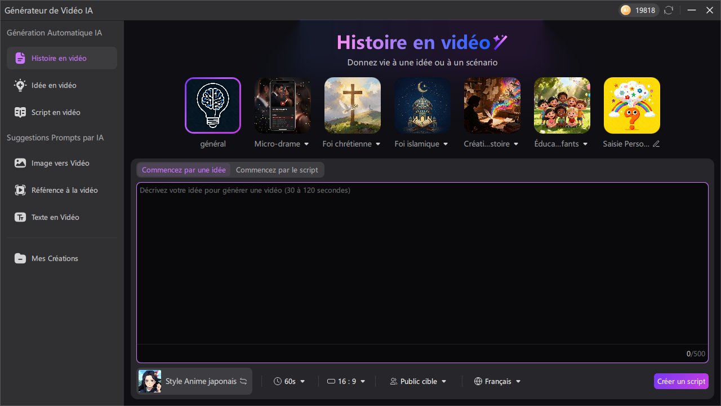721x406 pixels.
Task: Close the Générateur de Vidéo IA window
Action: 710,10
